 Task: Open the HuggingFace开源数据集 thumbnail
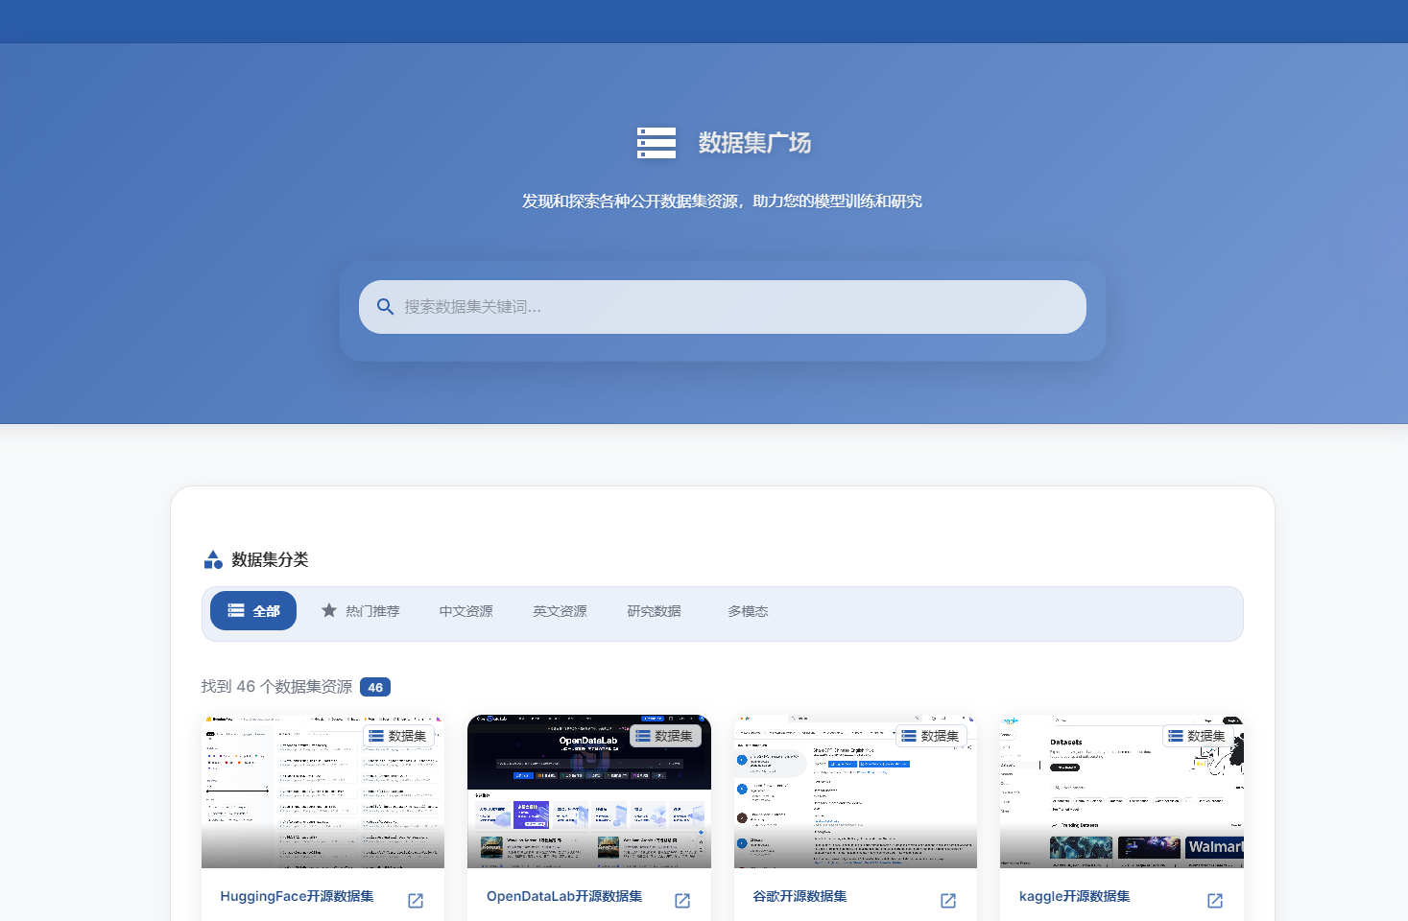322,791
